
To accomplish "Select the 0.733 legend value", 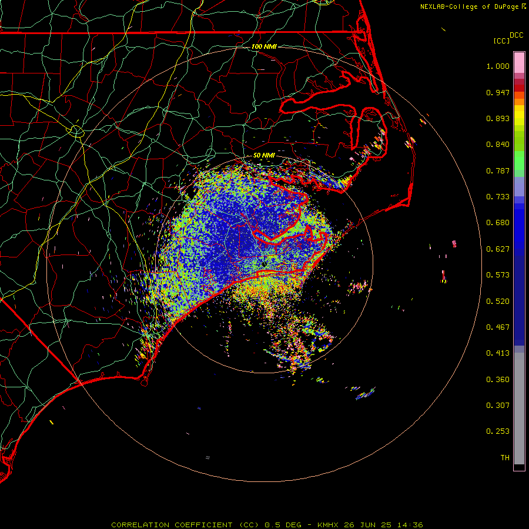I will pyautogui.click(x=498, y=197).
